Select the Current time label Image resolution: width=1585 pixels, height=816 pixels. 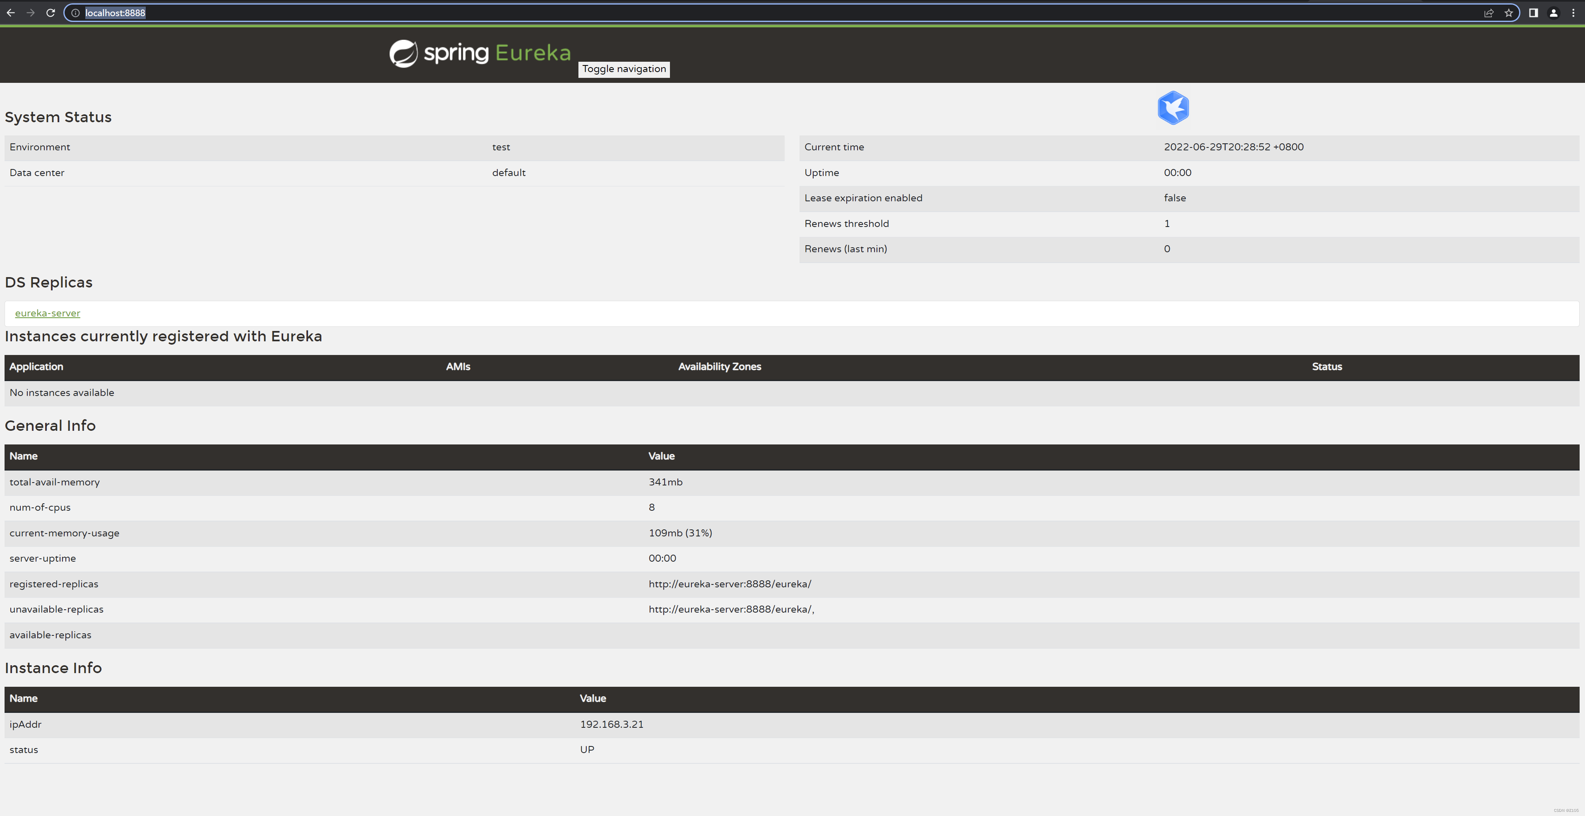point(834,147)
